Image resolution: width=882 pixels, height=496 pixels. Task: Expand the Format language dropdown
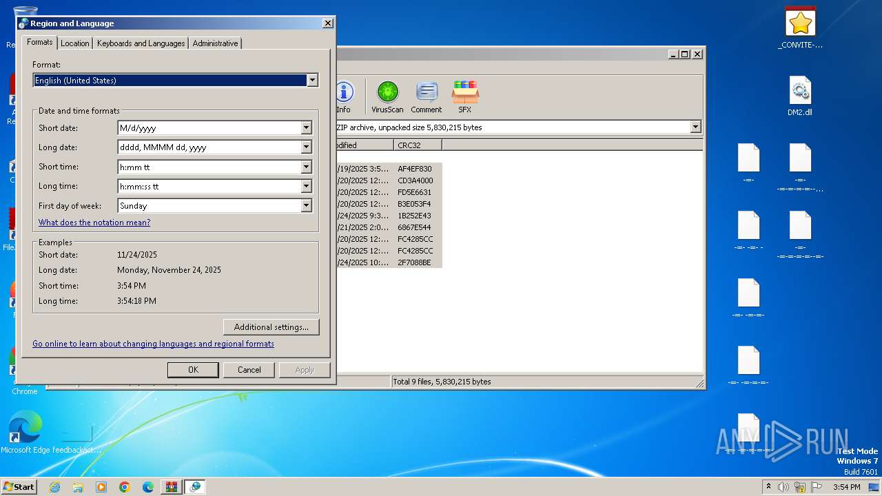coord(312,81)
